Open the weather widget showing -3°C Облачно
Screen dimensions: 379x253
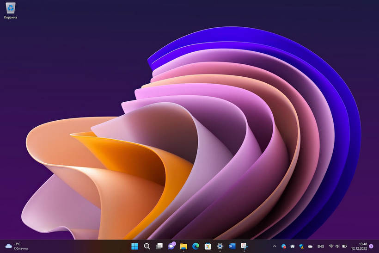click(17, 246)
